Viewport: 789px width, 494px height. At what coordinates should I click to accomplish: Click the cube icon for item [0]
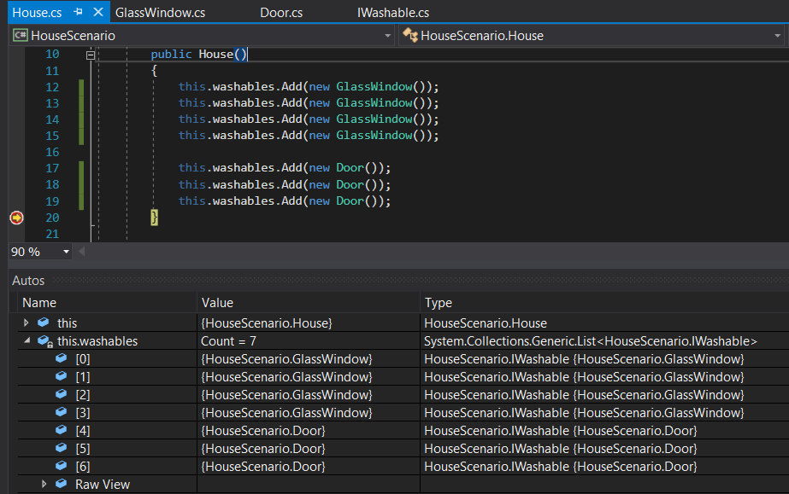click(62, 358)
